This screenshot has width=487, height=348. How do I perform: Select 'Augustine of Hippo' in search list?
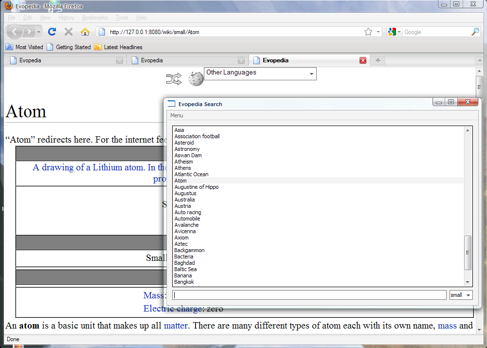click(x=197, y=187)
